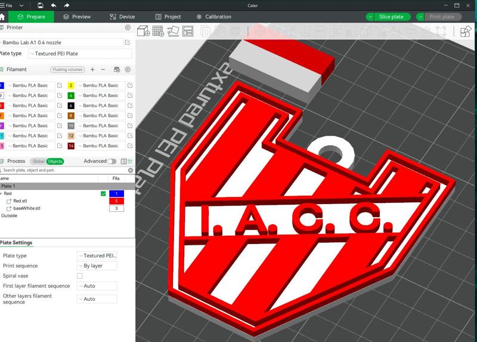
Task: Click filament number 5 for Red.stl
Action: [116, 201]
